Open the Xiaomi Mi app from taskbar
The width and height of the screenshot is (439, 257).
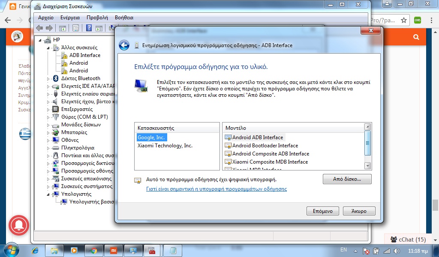click(113, 250)
